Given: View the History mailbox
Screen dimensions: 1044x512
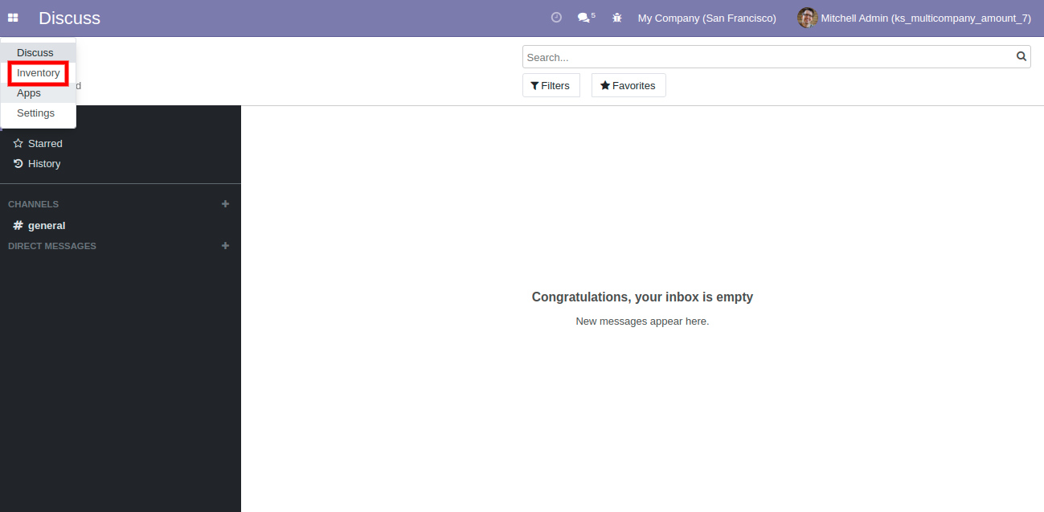Looking at the screenshot, I should [x=43, y=164].
